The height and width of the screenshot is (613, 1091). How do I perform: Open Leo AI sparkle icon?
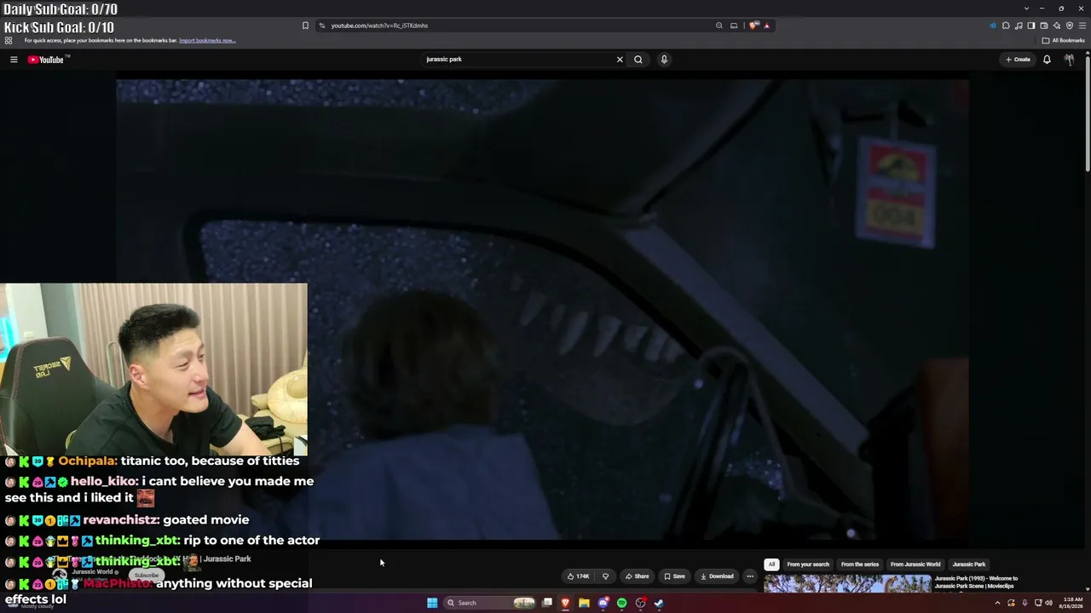(1057, 26)
